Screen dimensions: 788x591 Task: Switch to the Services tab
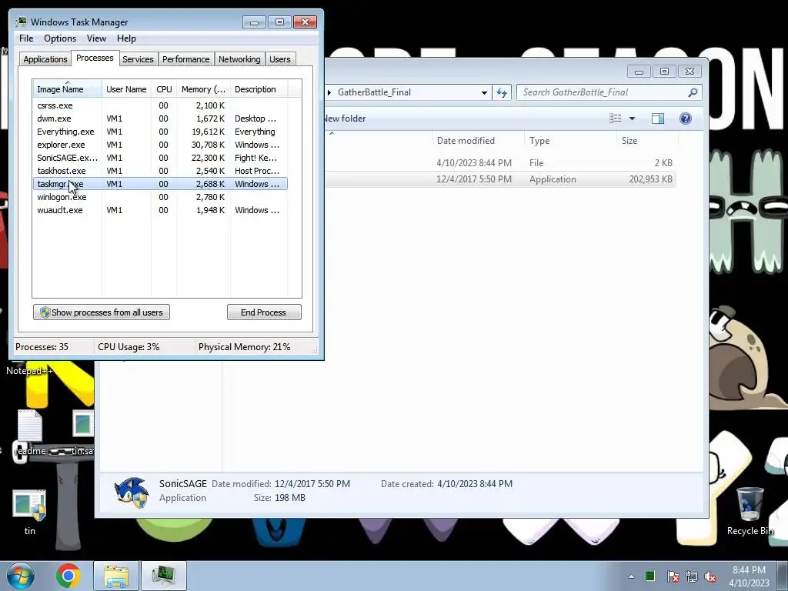(138, 59)
